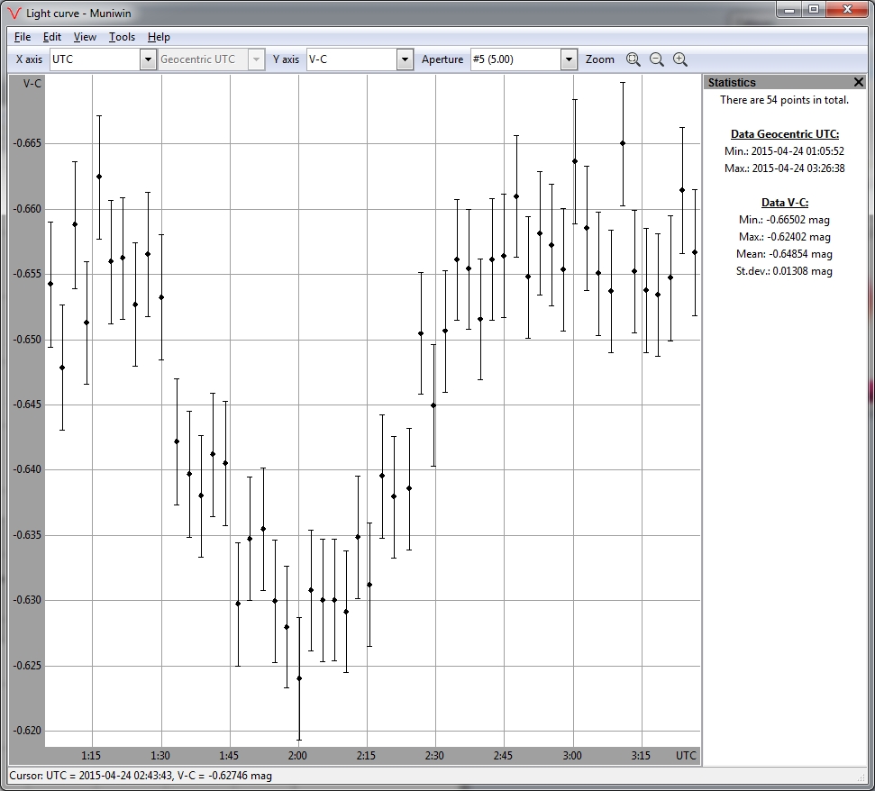This screenshot has width=875, height=791.
Task: Open the File menu
Action: [23, 37]
